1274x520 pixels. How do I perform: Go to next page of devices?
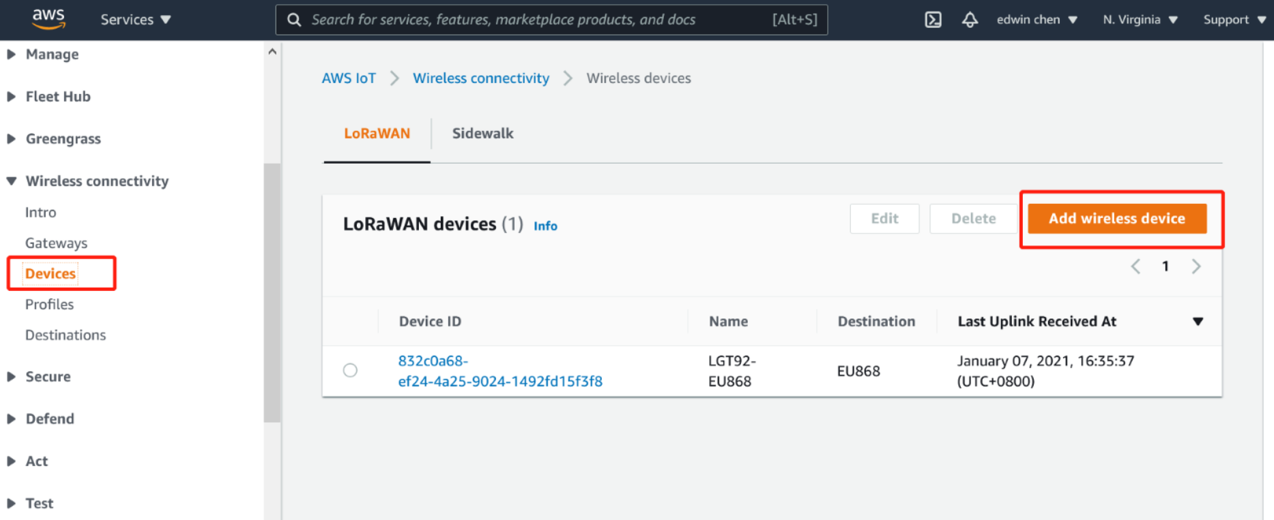coord(1196,266)
